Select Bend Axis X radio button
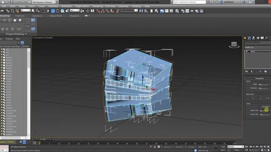 coord(250,98)
